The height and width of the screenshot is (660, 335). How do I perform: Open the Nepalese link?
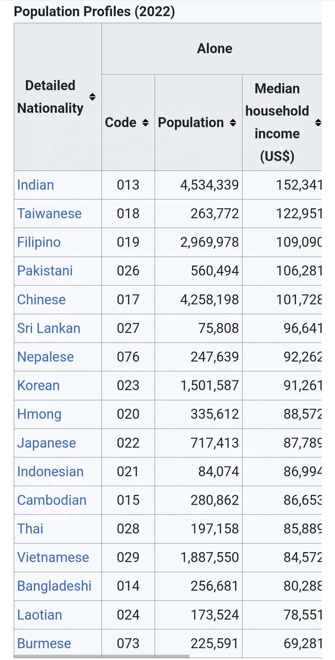coord(46,357)
